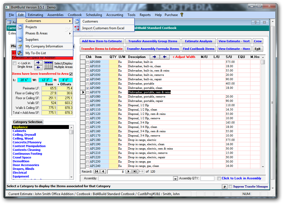Open the Estimating menu
Image resolution: width=283 pixels, height=204 pixels.
tap(35, 15)
